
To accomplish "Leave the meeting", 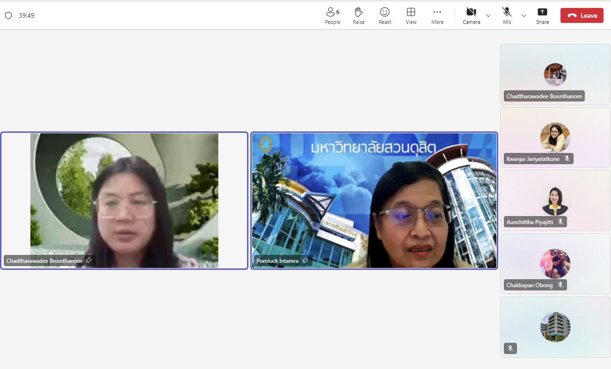I will click(x=582, y=15).
